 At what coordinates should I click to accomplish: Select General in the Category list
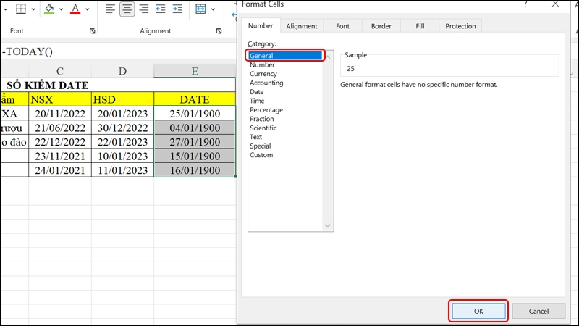285,56
